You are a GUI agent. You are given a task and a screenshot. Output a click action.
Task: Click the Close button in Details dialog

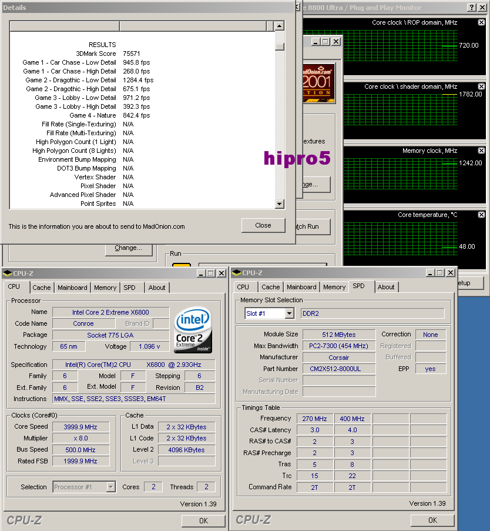tap(263, 225)
